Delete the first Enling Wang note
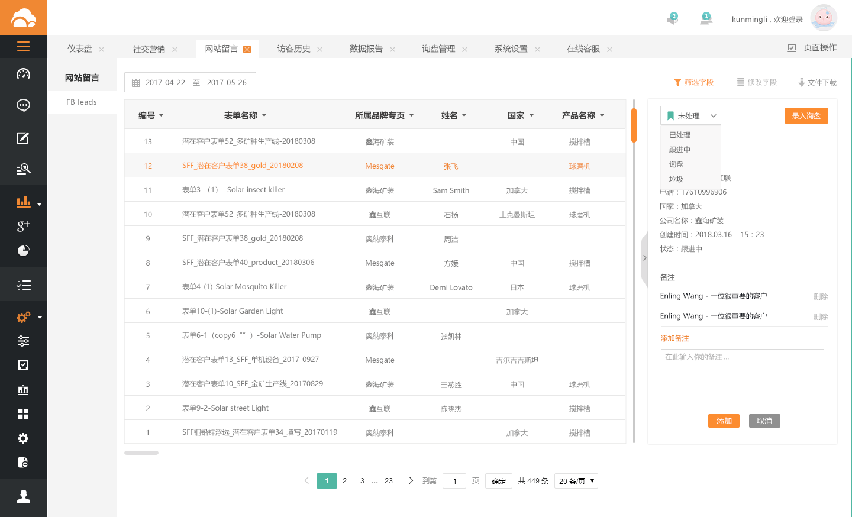852x517 pixels. (x=821, y=297)
